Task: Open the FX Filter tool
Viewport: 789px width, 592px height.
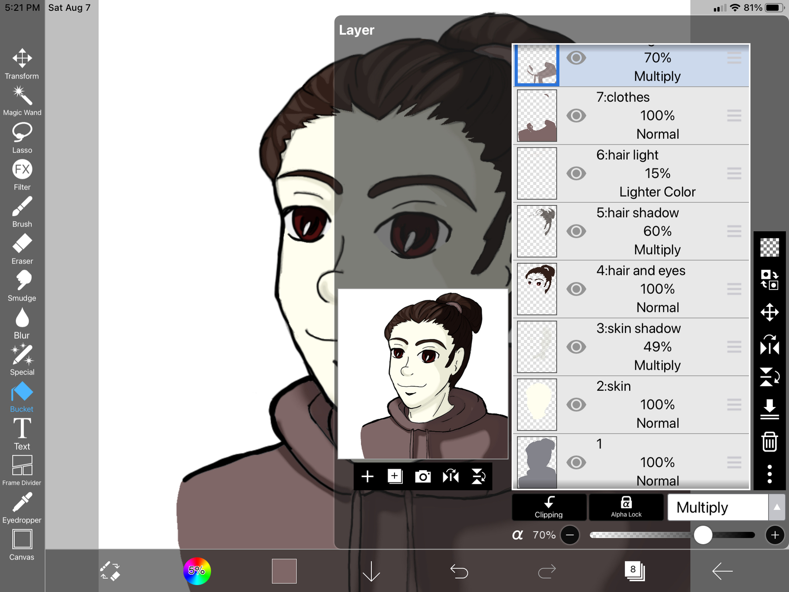Action: [22, 174]
